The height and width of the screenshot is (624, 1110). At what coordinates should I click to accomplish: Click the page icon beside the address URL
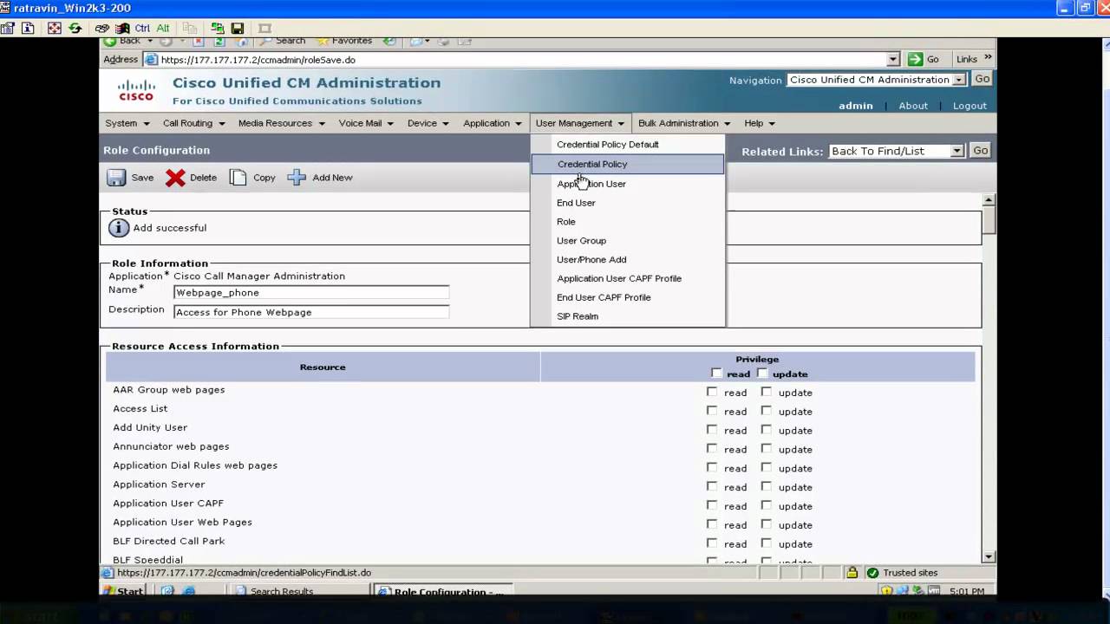point(151,60)
